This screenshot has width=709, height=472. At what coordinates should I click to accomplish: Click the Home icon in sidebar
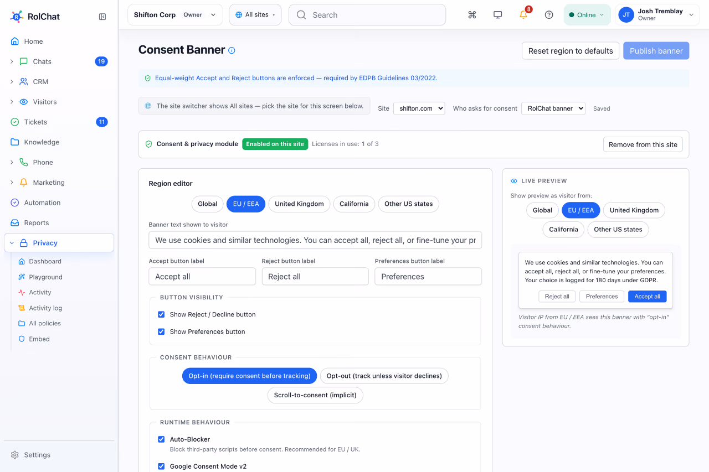point(15,41)
